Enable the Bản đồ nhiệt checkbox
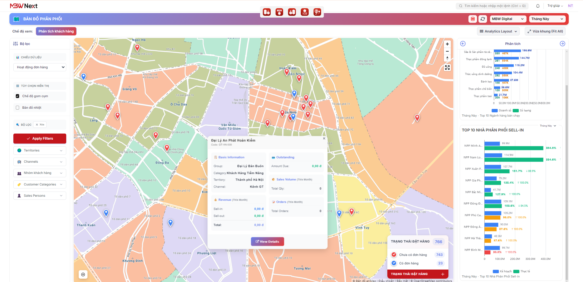 [x=18, y=108]
